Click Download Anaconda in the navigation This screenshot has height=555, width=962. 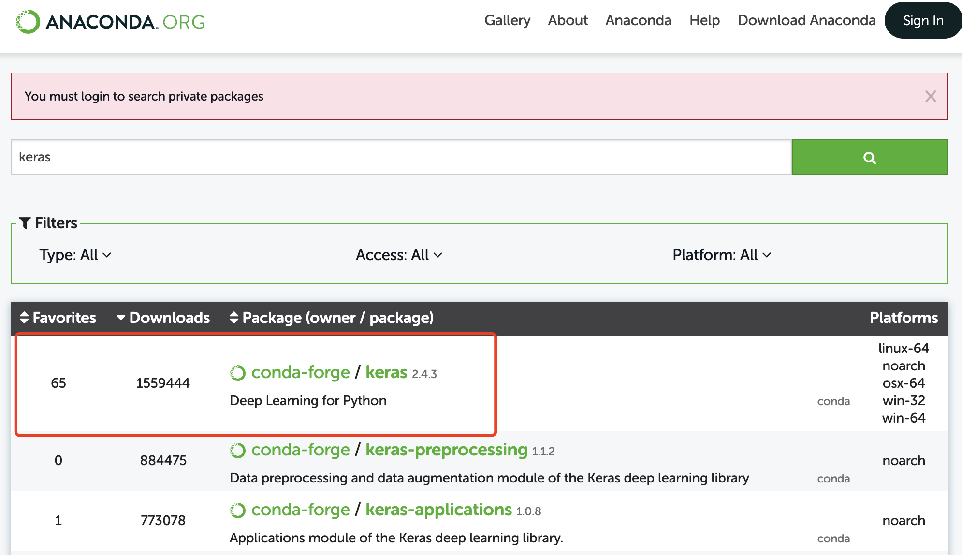tap(806, 20)
